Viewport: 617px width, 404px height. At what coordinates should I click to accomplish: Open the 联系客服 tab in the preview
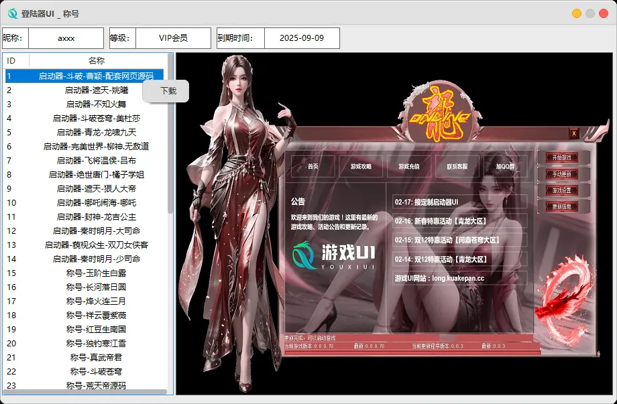coord(457,166)
